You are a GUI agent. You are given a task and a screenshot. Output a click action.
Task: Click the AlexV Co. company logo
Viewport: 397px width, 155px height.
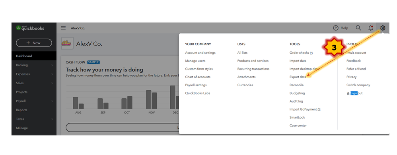[67, 43]
